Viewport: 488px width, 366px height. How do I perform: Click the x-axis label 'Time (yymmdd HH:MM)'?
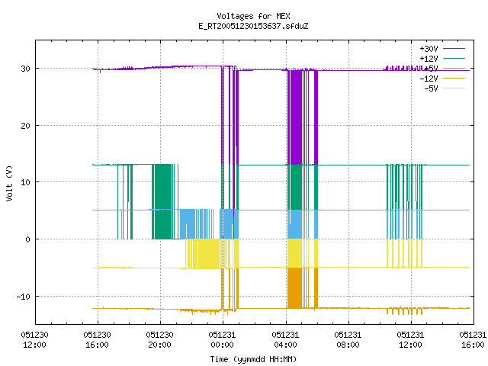[x=253, y=359]
